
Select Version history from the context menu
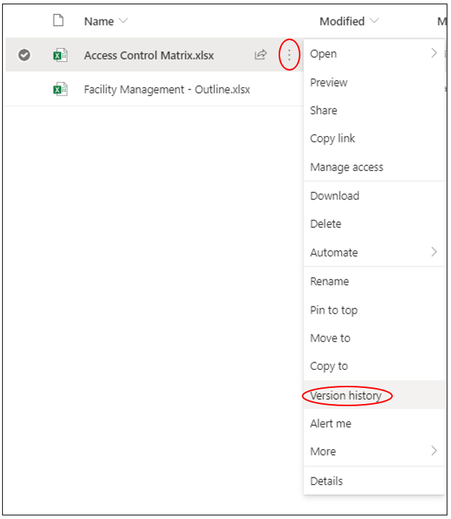[346, 395]
